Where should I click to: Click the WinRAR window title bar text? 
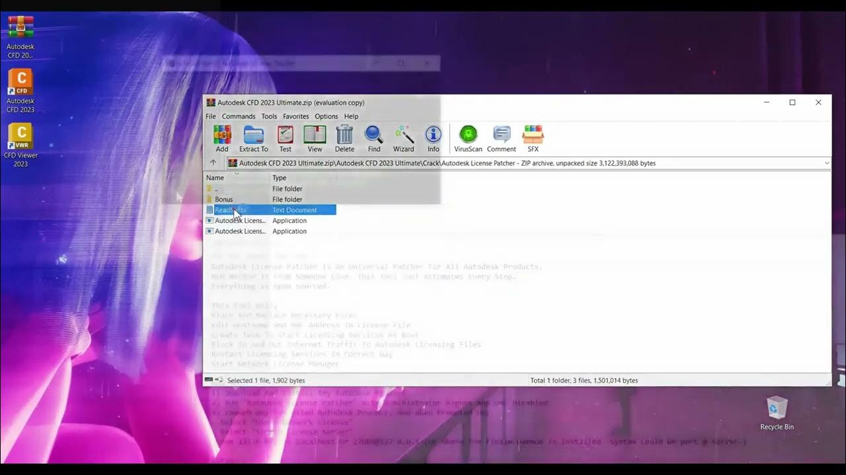291,102
